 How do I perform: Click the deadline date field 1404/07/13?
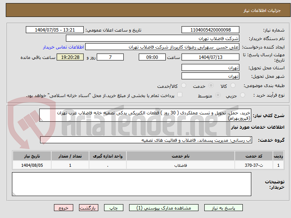pos(210,57)
